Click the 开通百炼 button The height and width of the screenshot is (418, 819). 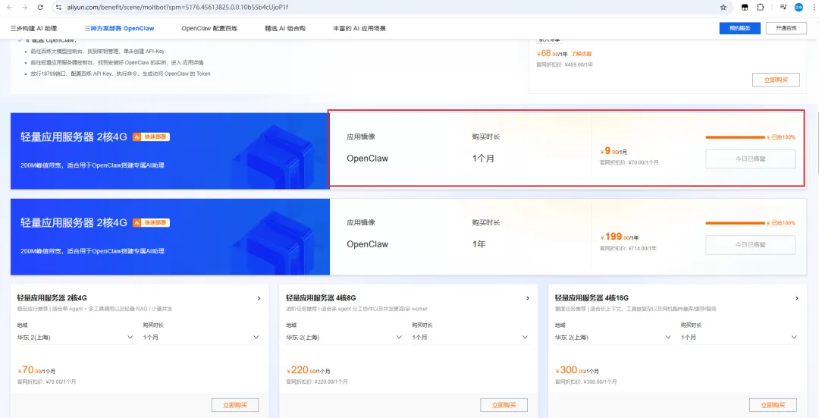pos(786,28)
